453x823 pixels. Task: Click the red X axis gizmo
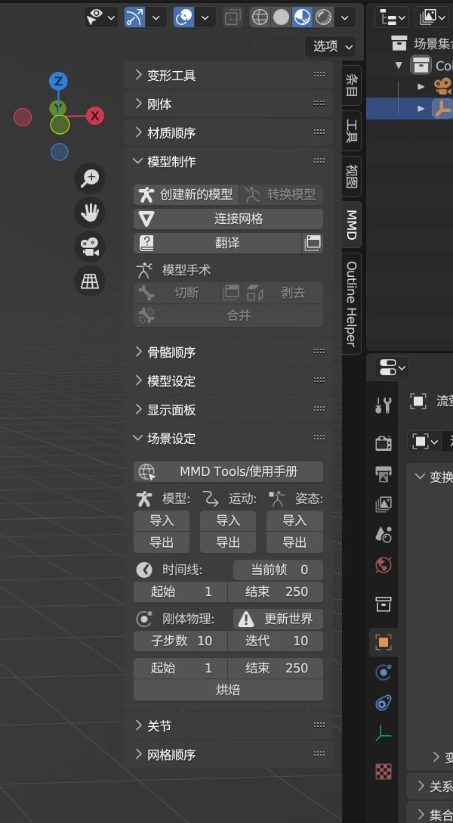click(94, 116)
